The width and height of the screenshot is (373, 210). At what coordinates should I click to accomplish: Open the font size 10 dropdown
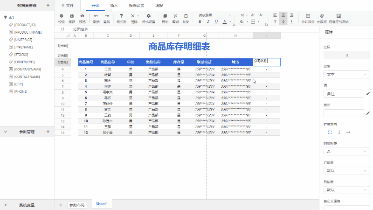[x=244, y=15]
